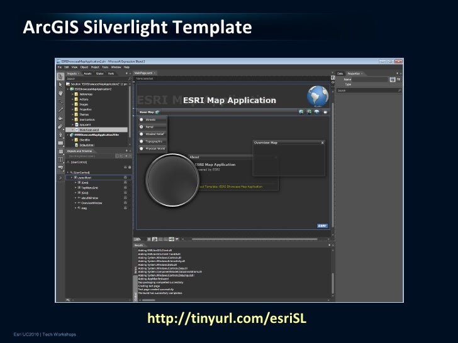Viewport: 458px width, 343px height.
Task: Open the Project menu
Action: click(95, 67)
